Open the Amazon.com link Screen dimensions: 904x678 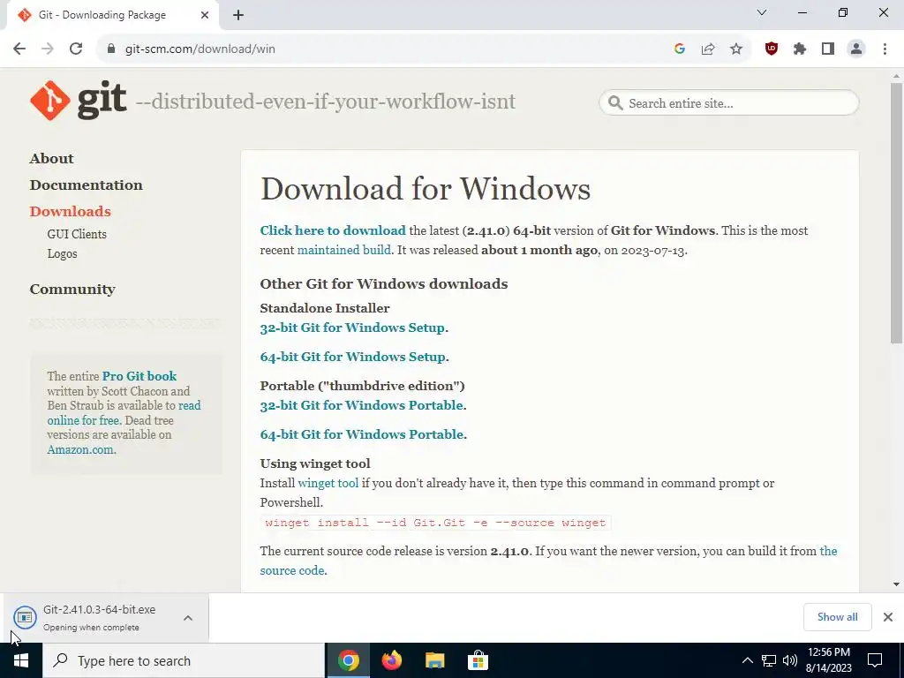coord(80,449)
